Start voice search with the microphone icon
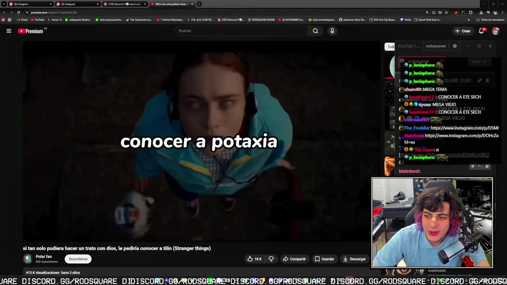Image resolution: width=507 pixels, height=285 pixels. (x=332, y=31)
